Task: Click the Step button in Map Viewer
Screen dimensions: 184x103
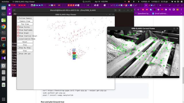Action: 25,51
